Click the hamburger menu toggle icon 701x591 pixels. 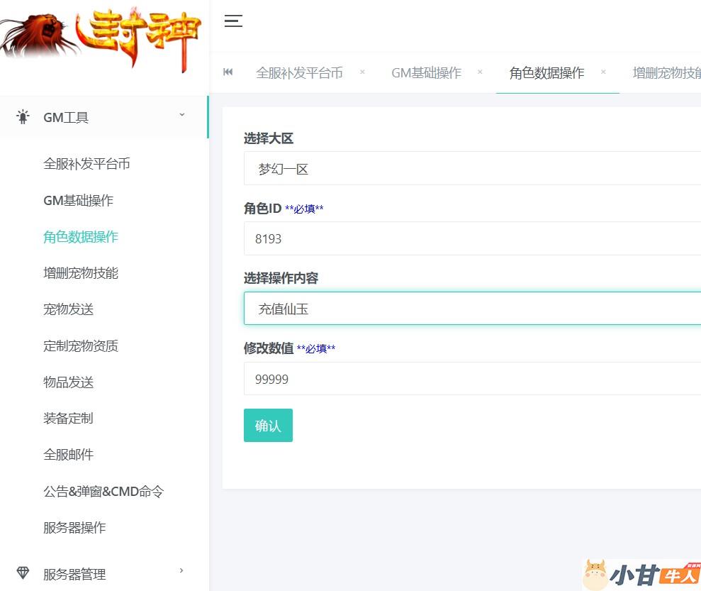[x=233, y=21]
